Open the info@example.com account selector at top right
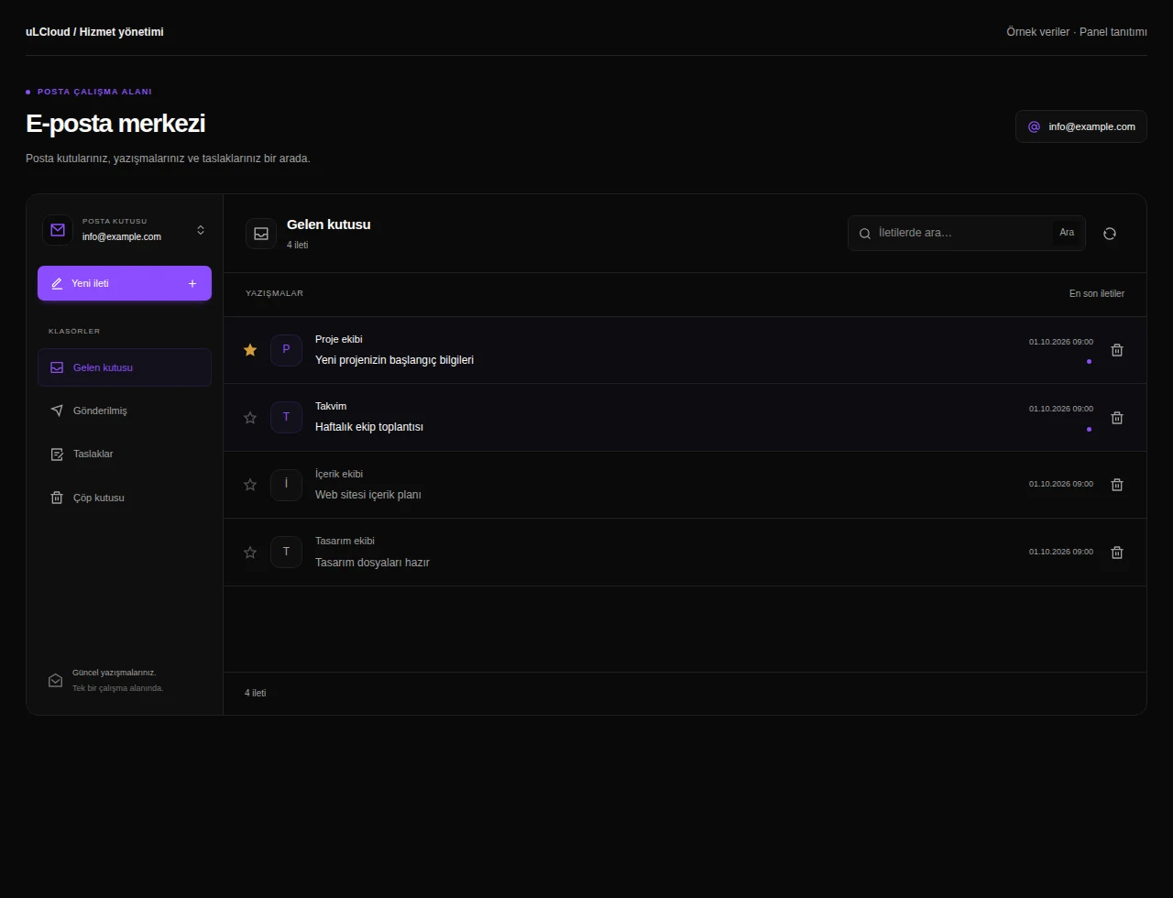This screenshot has width=1173, height=898. click(x=1081, y=126)
